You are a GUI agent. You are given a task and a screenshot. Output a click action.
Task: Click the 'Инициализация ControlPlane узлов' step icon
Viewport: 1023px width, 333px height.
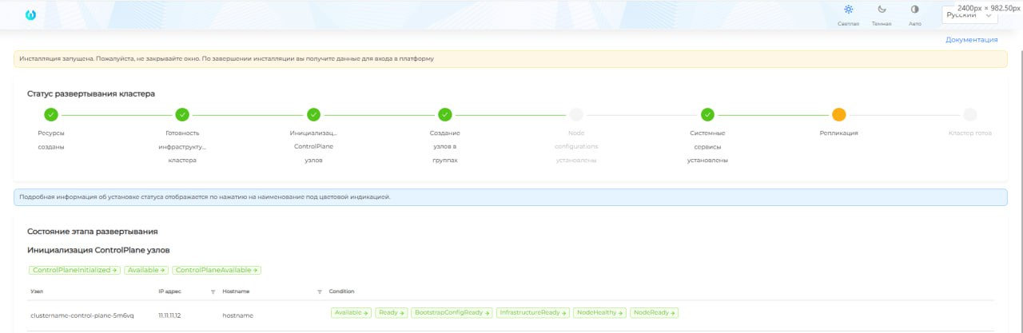[x=313, y=114]
